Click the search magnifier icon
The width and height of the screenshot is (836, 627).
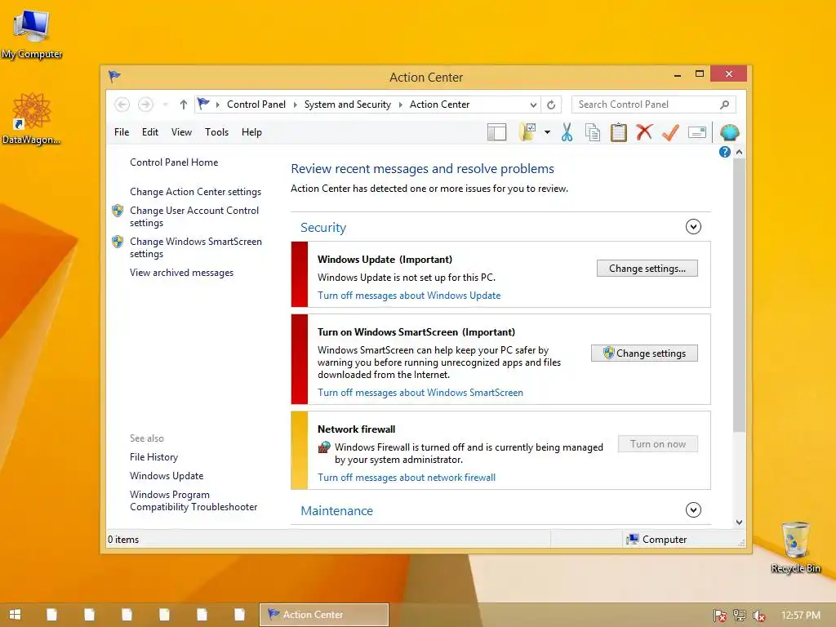[x=724, y=104]
